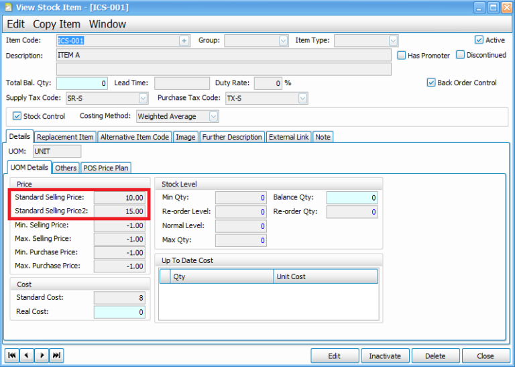Open the Image tab
Viewport: 515px width, 367px height.
coord(186,137)
